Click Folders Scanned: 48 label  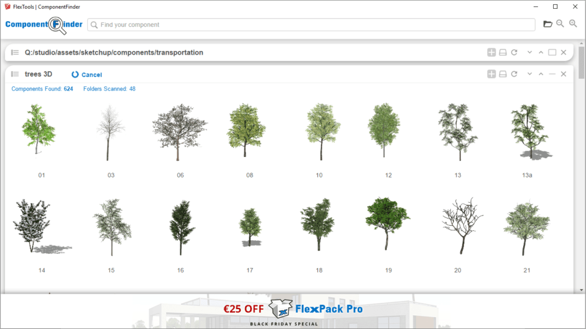[x=109, y=89]
